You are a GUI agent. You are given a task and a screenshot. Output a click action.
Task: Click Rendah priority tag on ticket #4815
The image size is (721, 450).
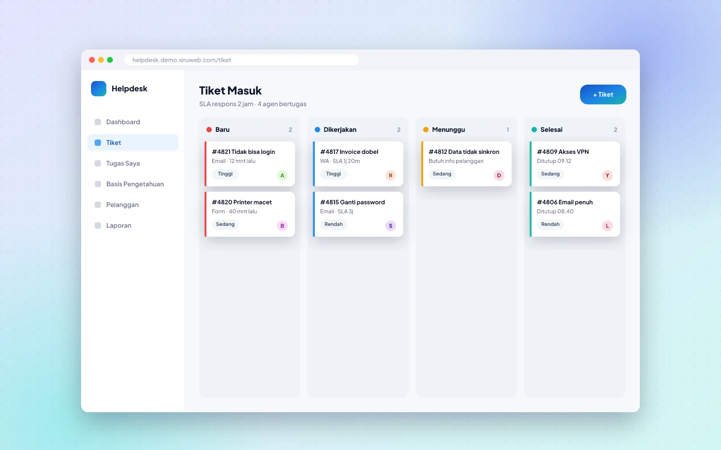[333, 225]
